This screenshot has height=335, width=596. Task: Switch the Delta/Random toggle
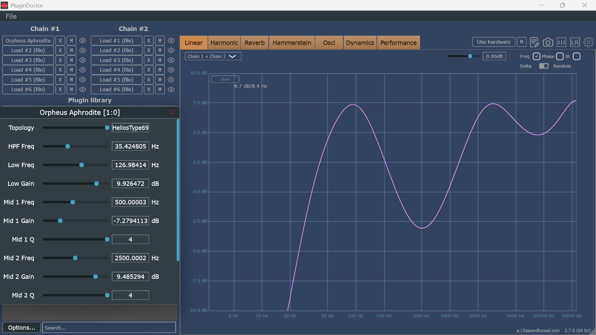click(x=544, y=66)
